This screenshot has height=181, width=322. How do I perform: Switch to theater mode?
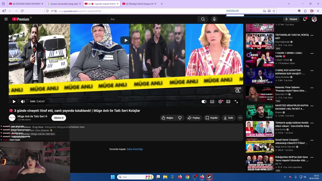(x=228, y=102)
